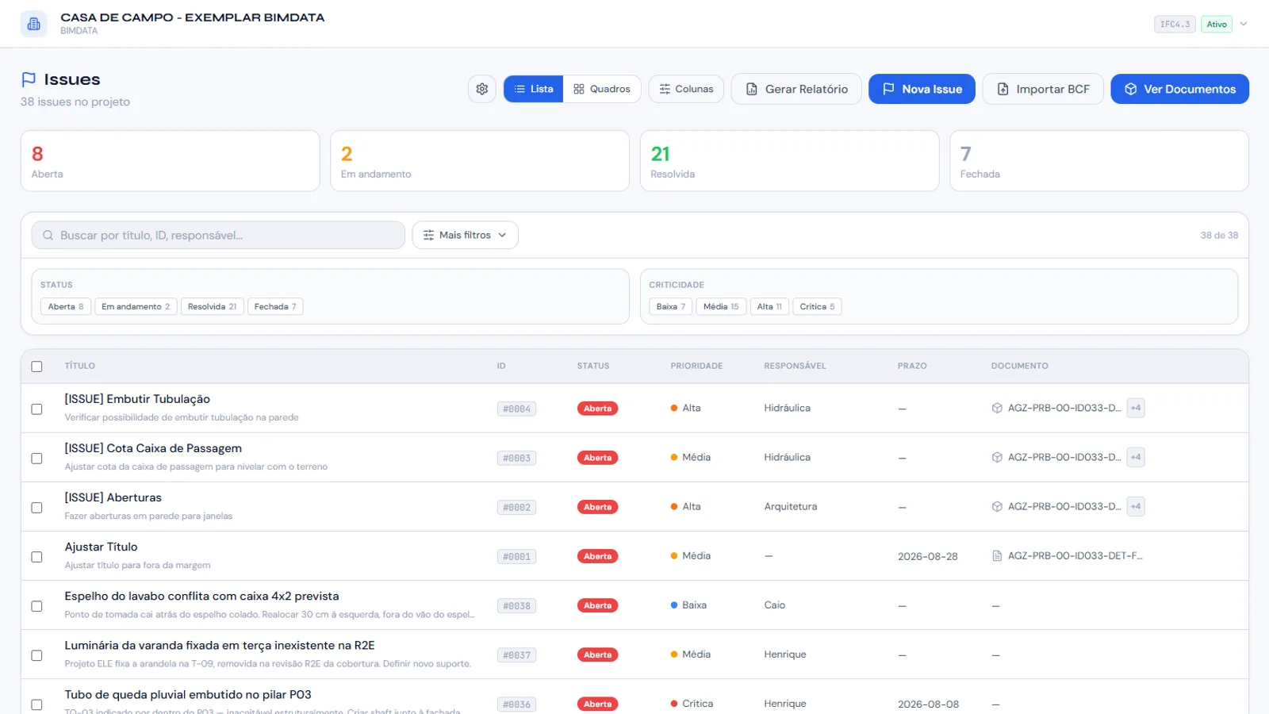
Task: Open the settings gear button
Action: click(x=481, y=89)
